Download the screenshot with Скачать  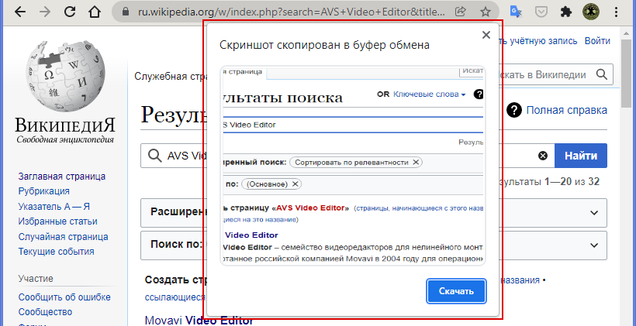(x=456, y=291)
